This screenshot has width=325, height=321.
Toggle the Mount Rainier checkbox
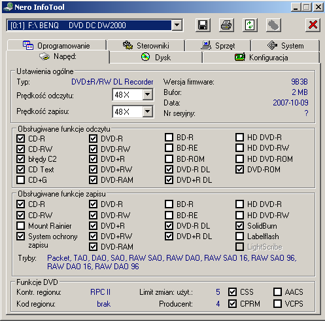(21, 225)
